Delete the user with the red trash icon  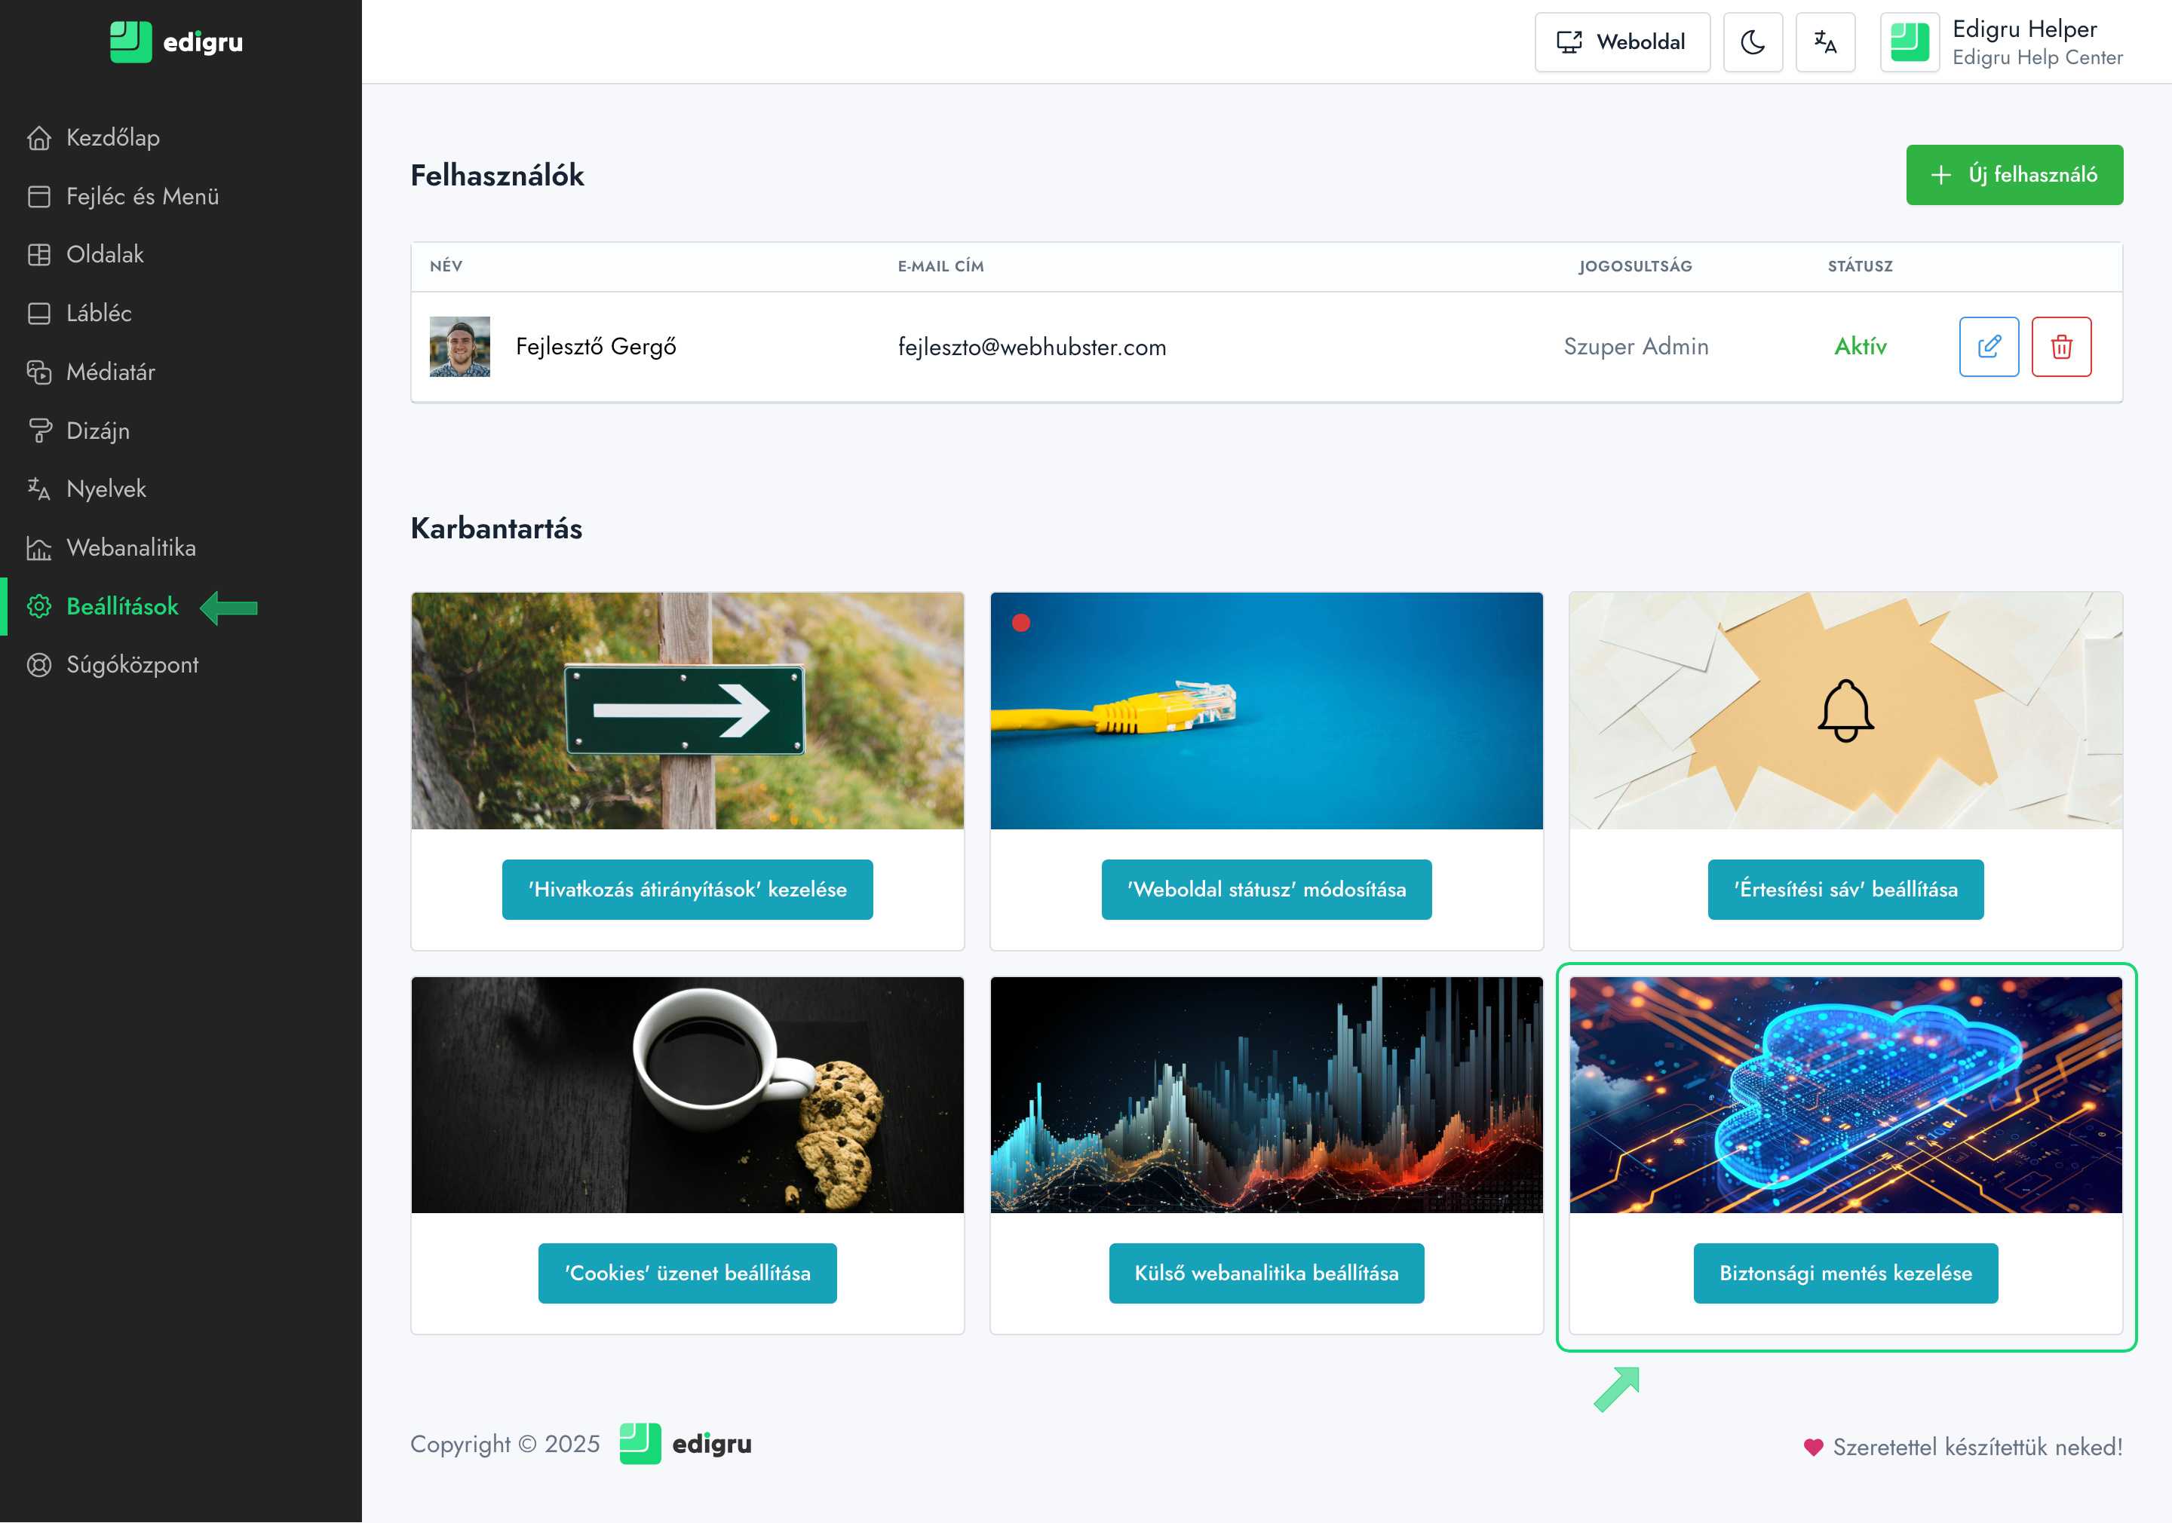click(2061, 346)
